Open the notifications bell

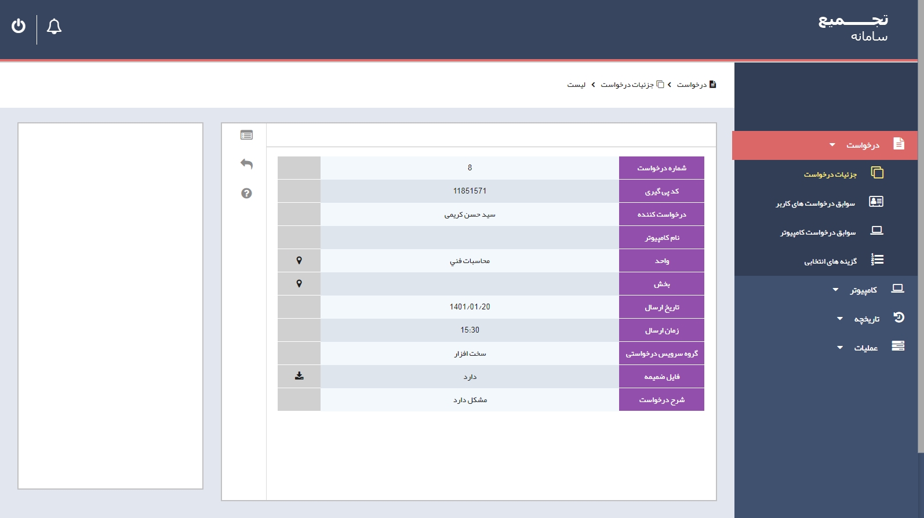point(54,27)
